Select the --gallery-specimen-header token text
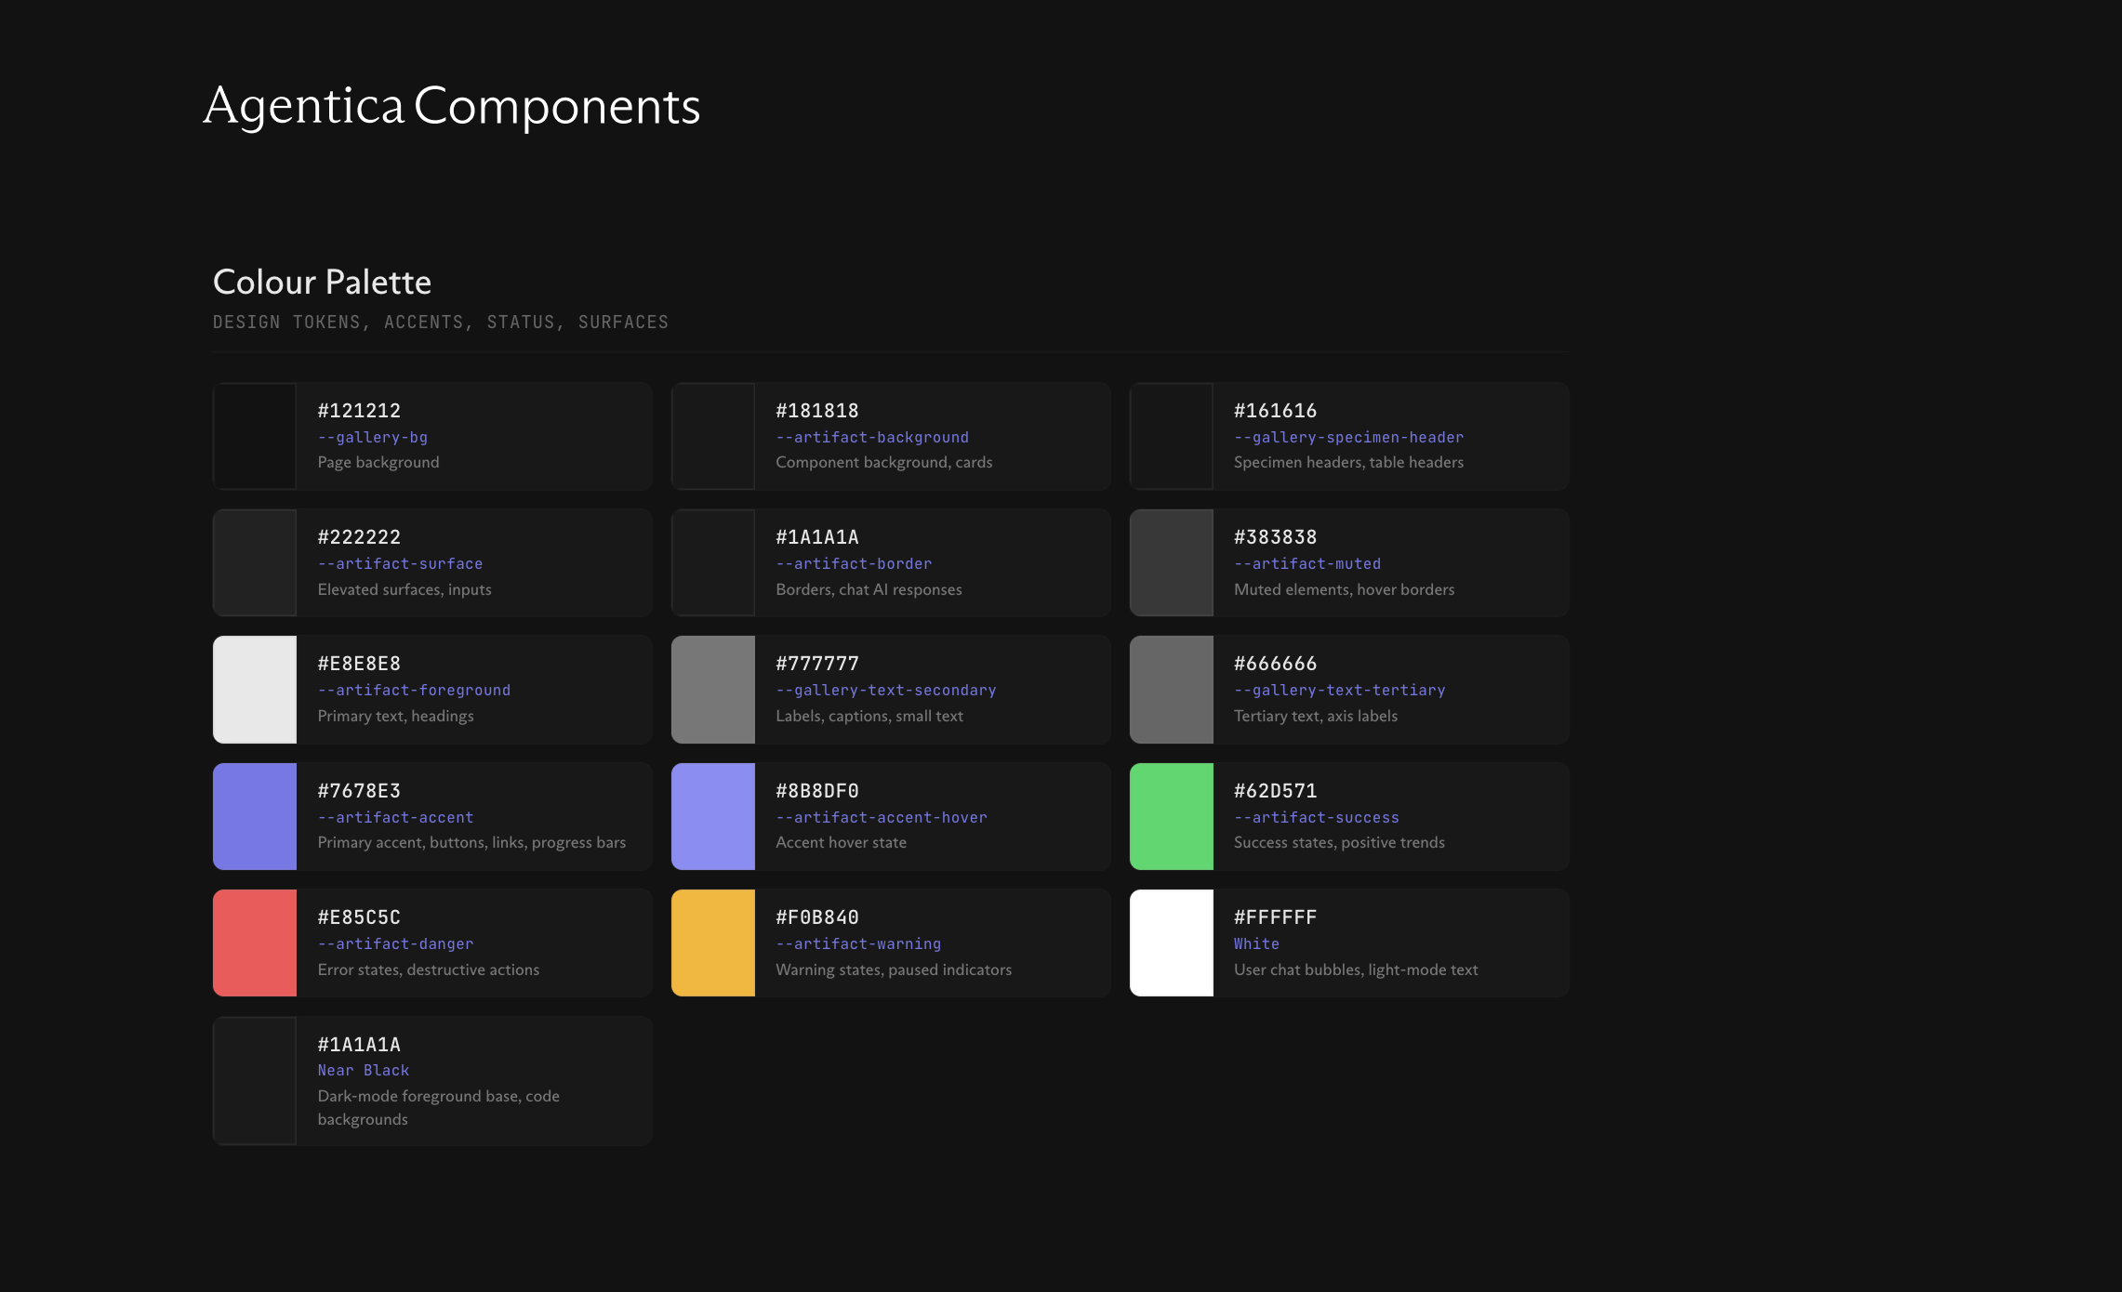This screenshot has width=2122, height=1292. [x=1347, y=437]
